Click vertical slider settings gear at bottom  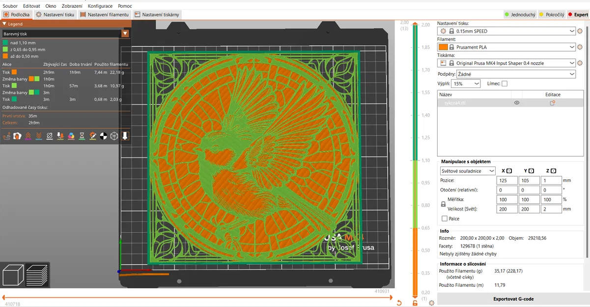(x=431, y=303)
